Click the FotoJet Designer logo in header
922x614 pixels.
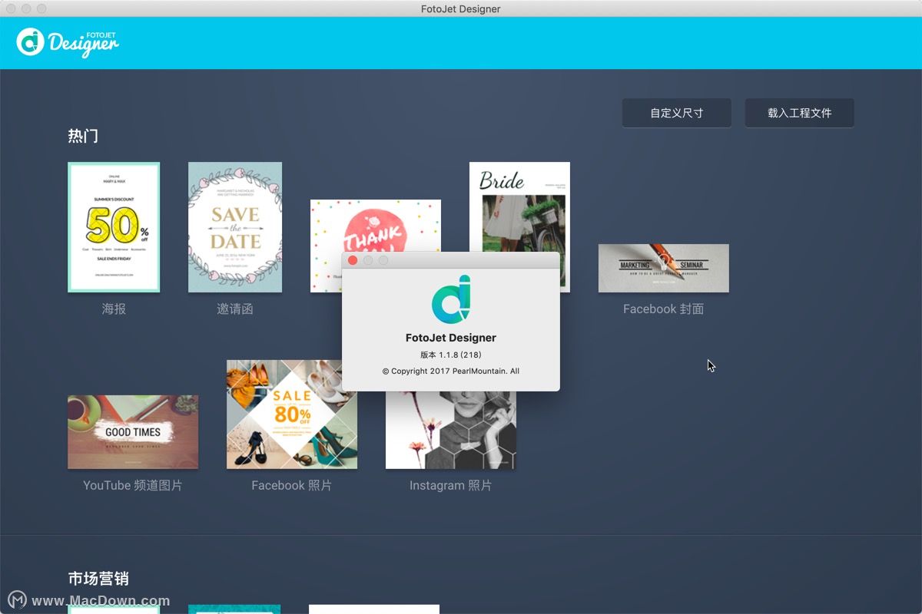click(68, 42)
